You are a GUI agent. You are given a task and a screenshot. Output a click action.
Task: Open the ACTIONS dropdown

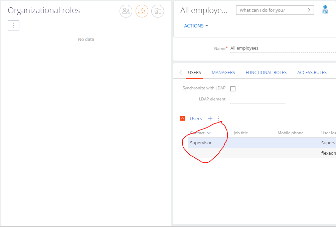click(196, 25)
